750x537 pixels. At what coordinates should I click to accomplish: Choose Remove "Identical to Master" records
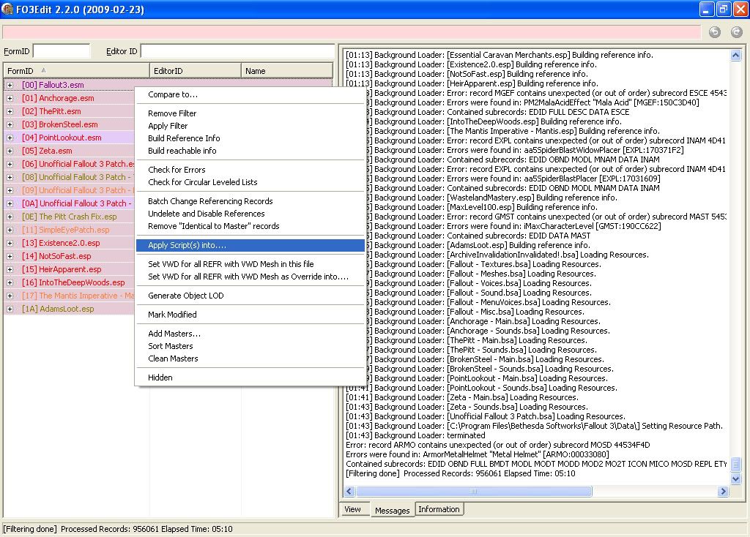(x=250, y=227)
